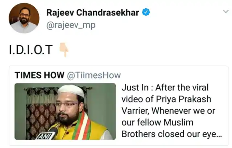
Task: Click the "our fellow Muslim" line
Action: 157,122
